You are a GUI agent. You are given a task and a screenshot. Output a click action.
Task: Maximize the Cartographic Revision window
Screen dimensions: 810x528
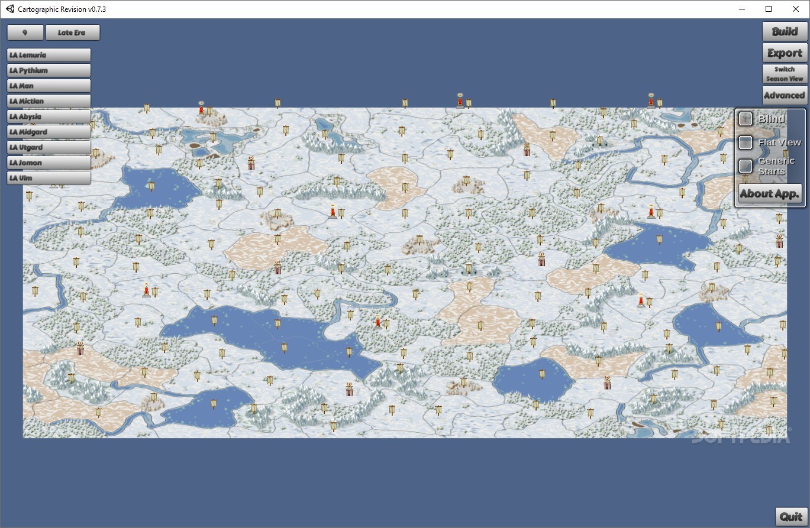[x=769, y=9]
